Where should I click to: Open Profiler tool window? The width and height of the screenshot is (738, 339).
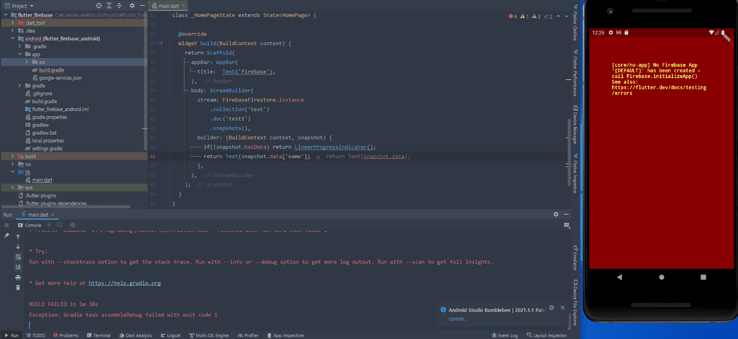[x=248, y=335]
